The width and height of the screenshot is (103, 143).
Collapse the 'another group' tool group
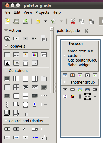click(x=65, y=82)
